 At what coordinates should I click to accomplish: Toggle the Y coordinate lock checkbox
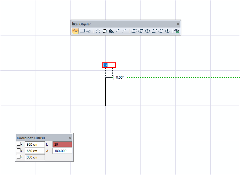(x=19, y=150)
